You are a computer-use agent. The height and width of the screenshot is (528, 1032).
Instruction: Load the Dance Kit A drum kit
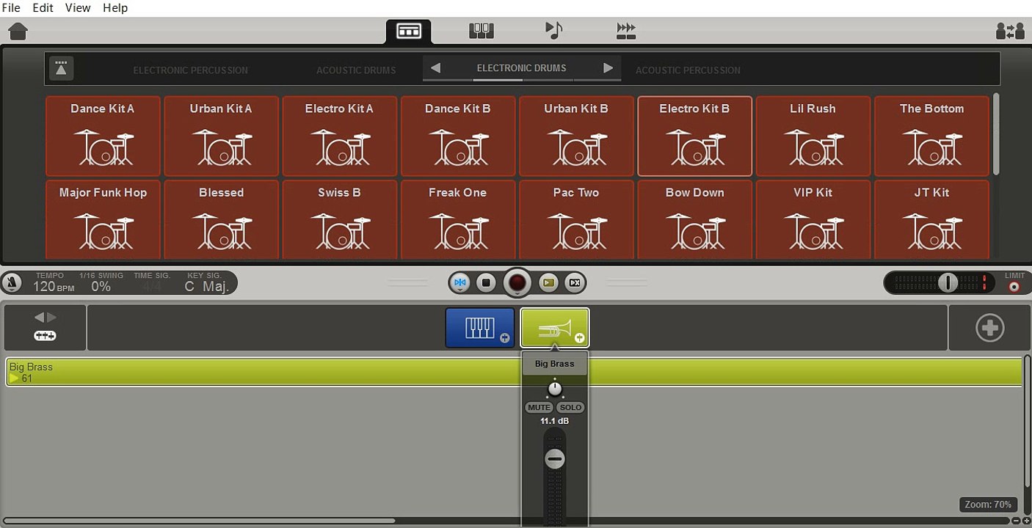pyautogui.click(x=103, y=136)
